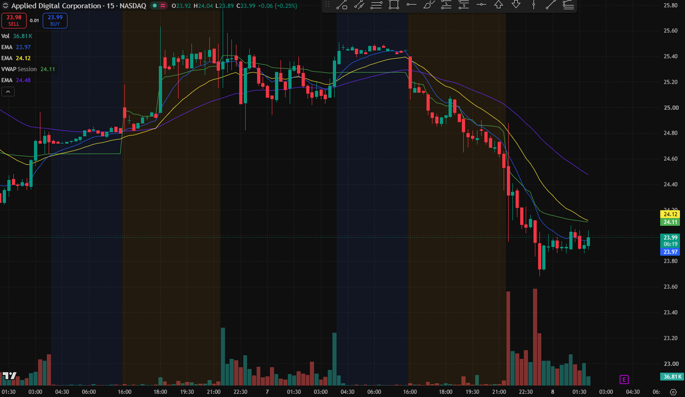Screen dimensions: 685x397
Task: Click the TradingView logo
Action: [9, 376]
